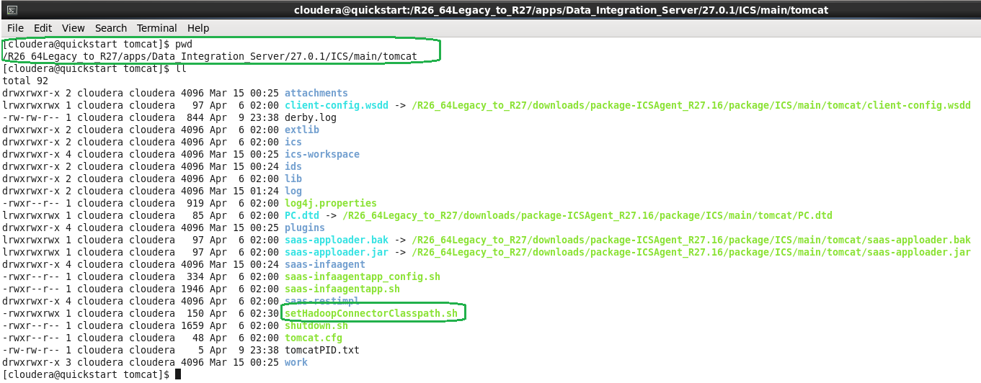Click saas-infaagentapp_config.sh file name

363,276
